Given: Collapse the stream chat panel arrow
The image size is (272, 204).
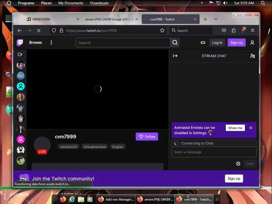Looking at the screenshot, I should click(x=175, y=56).
